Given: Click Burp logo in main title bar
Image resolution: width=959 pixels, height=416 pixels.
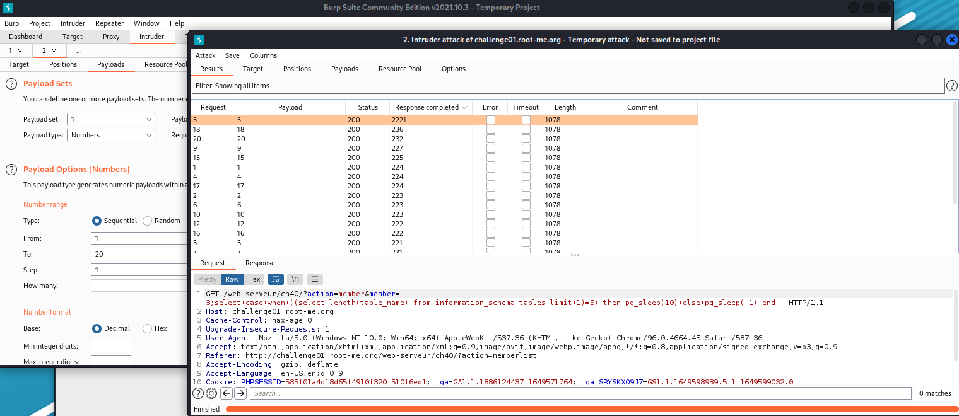Looking at the screenshot, I should tap(8, 8).
